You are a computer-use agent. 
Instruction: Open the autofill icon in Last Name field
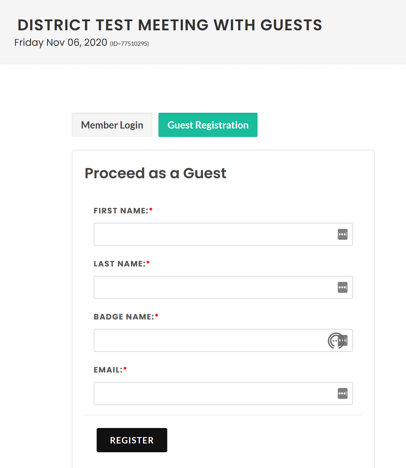343,287
